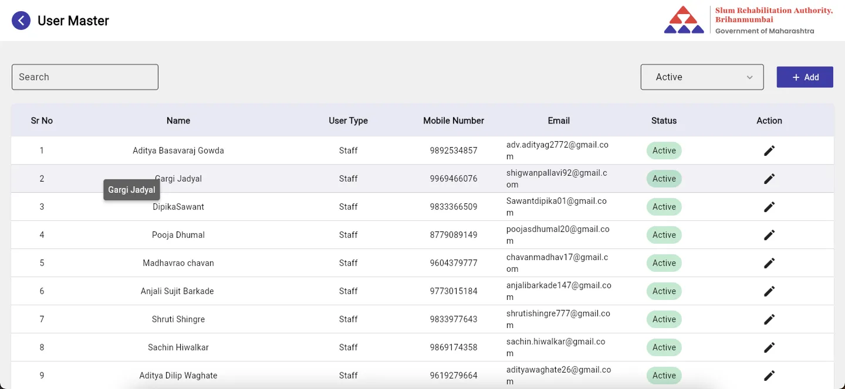Expand the status dropdown to change filter
The width and height of the screenshot is (845, 389).
tap(702, 77)
